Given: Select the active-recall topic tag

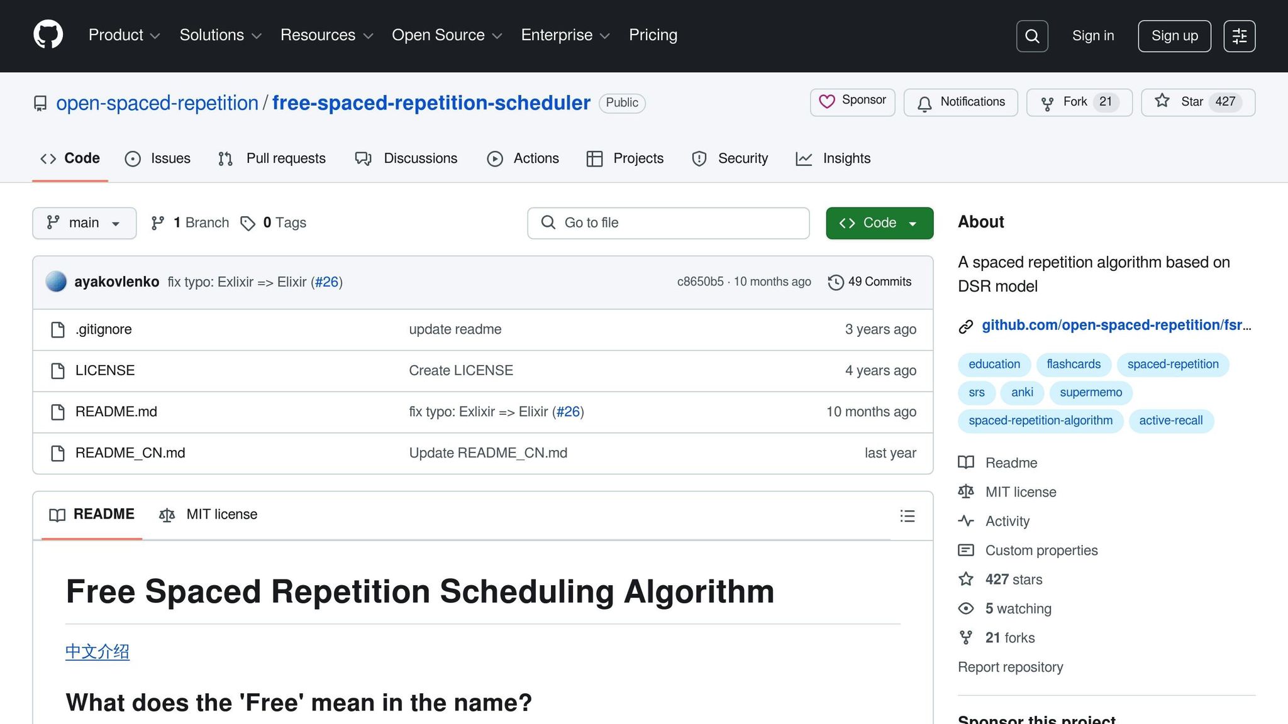Looking at the screenshot, I should point(1170,421).
